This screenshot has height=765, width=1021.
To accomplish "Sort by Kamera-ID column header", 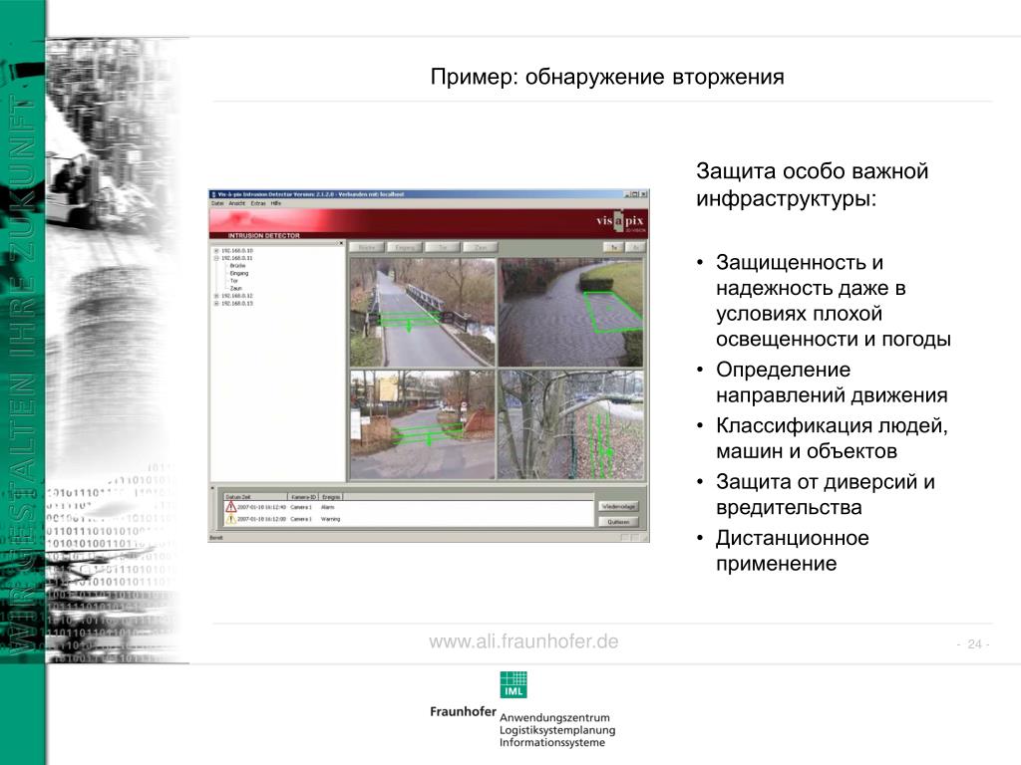I will coord(303,497).
